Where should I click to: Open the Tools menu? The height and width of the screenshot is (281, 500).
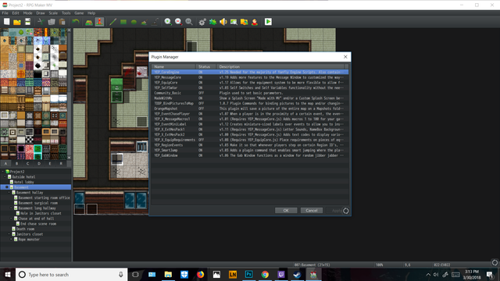[x=66, y=13]
